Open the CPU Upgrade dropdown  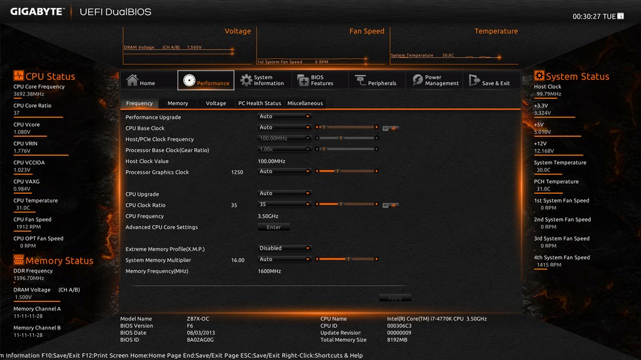point(285,193)
